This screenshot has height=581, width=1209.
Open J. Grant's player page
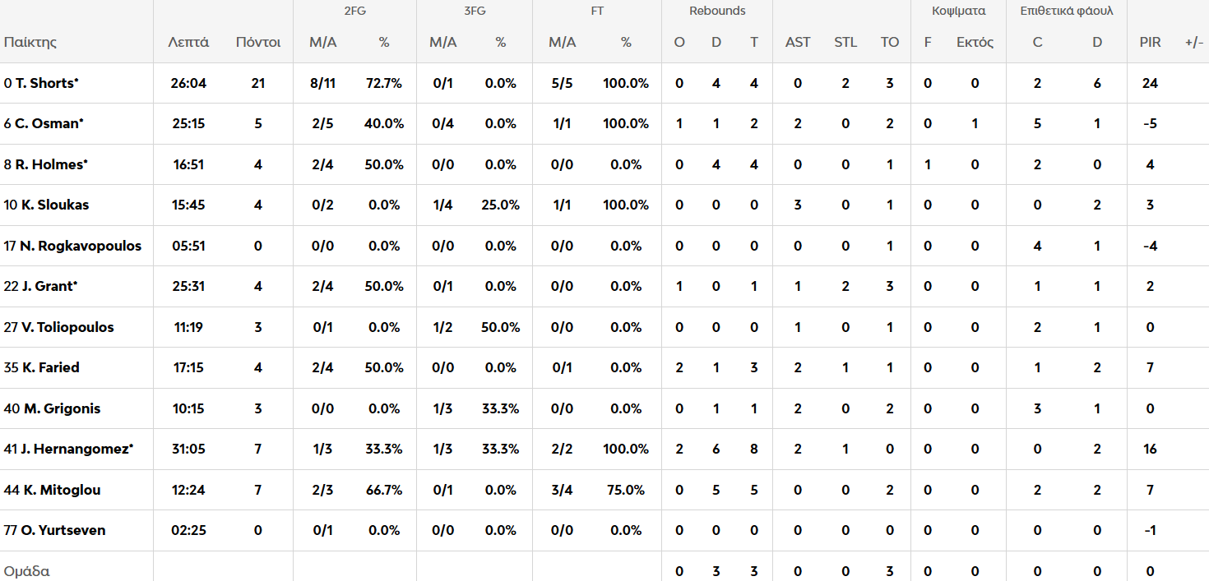tap(46, 286)
